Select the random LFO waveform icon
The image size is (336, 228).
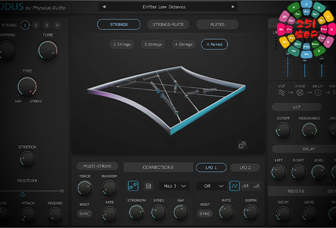(256, 186)
